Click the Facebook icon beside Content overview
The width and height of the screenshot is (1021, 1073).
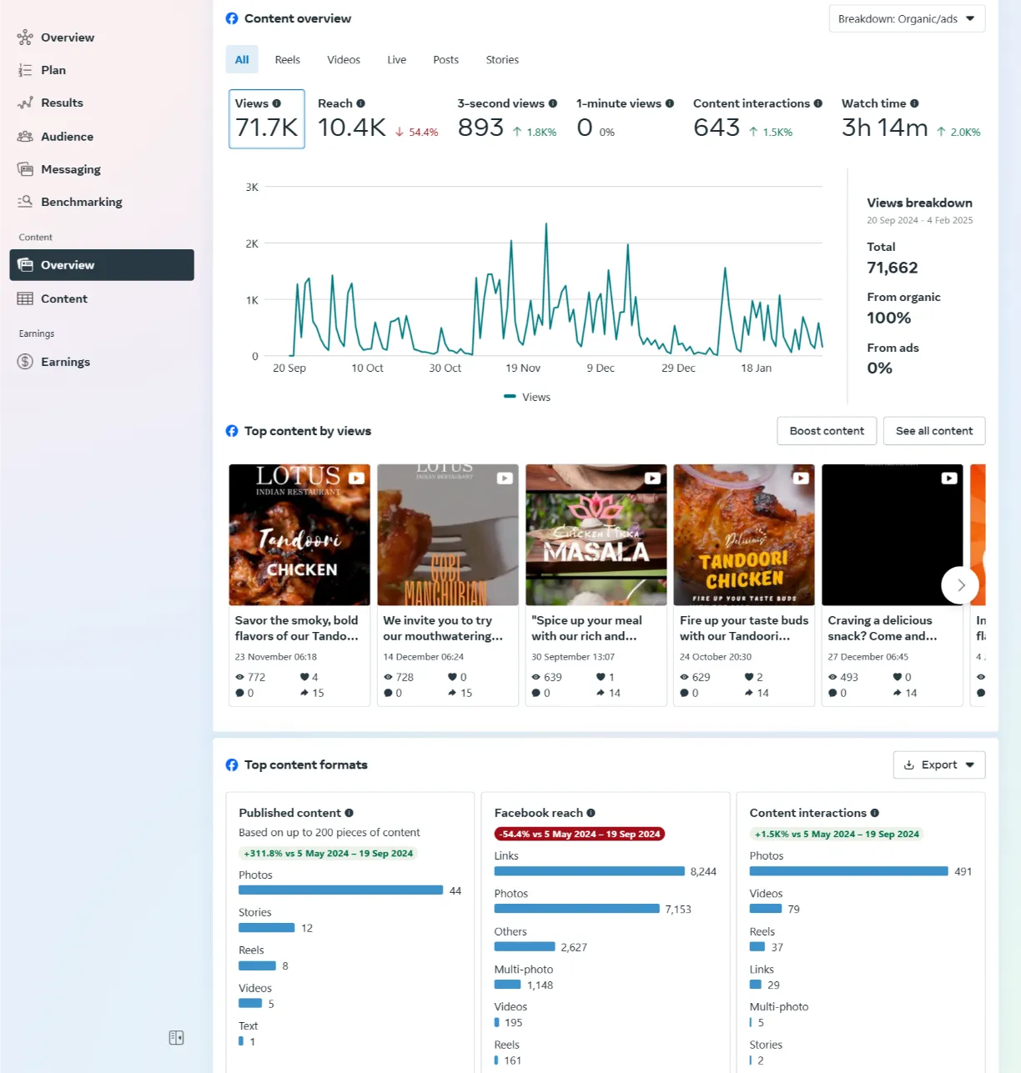click(232, 18)
